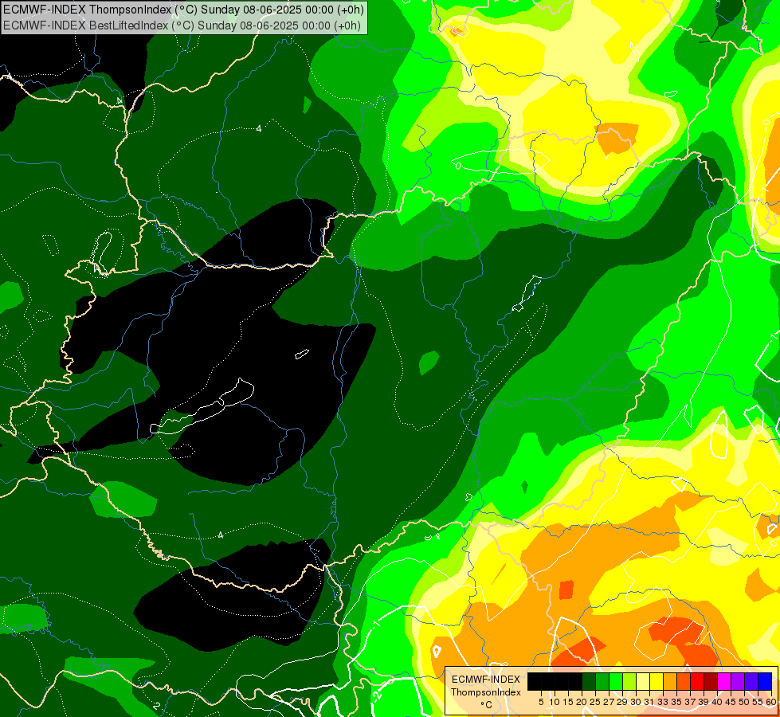This screenshot has width=780, height=717.
Task: Click the BestLiftedIndex title line in header
Action: (x=182, y=25)
